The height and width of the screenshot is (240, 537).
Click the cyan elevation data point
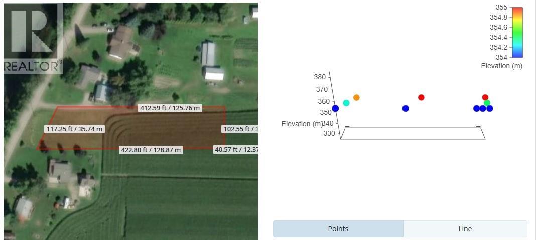(346, 103)
